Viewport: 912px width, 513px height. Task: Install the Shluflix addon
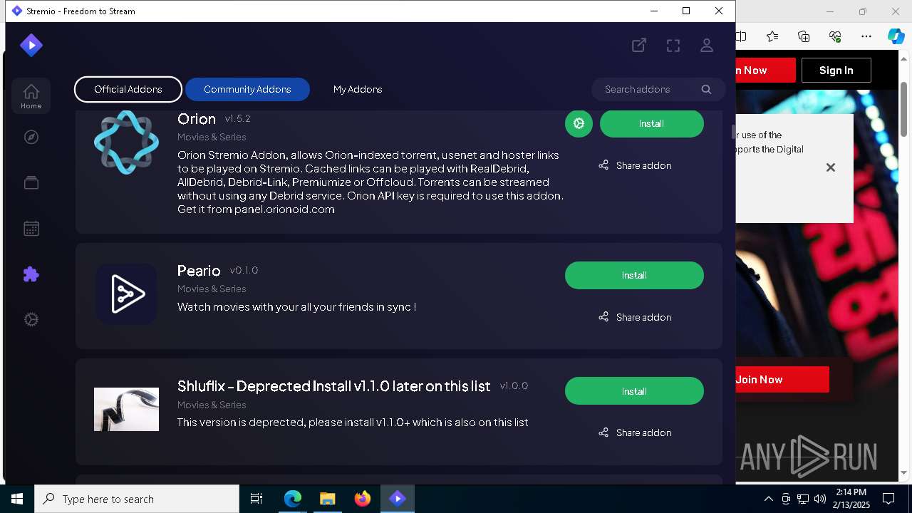click(634, 391)
